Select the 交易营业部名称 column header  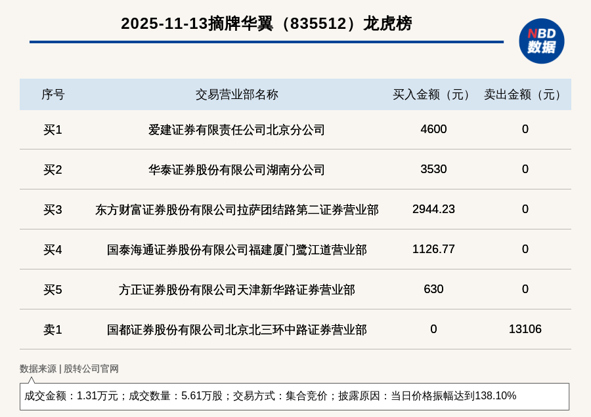pos(236,94)
